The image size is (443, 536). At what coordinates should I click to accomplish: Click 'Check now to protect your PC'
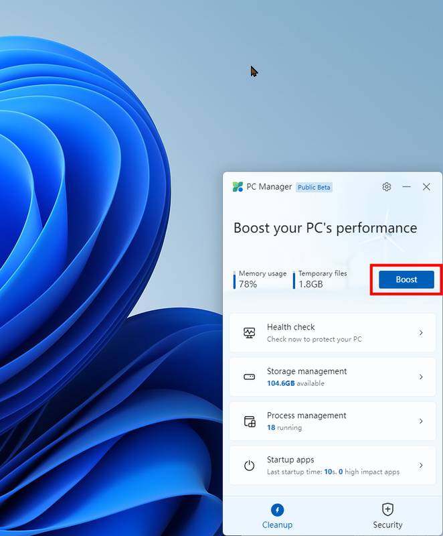[x=314, y=339]
